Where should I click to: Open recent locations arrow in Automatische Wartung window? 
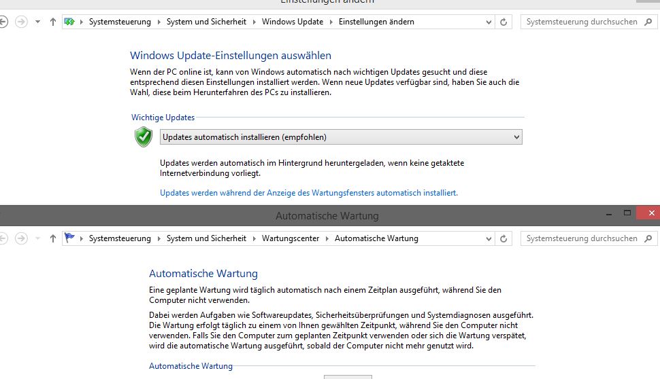pyautogui.click(x=37, y=238)
